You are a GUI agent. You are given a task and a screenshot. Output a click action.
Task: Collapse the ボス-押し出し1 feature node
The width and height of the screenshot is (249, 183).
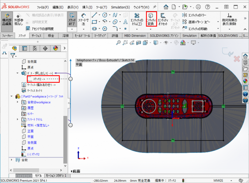coord(17,73)
